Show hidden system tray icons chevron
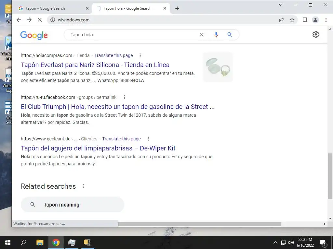Viewport: 333px width, 249px height. [275, 243]
